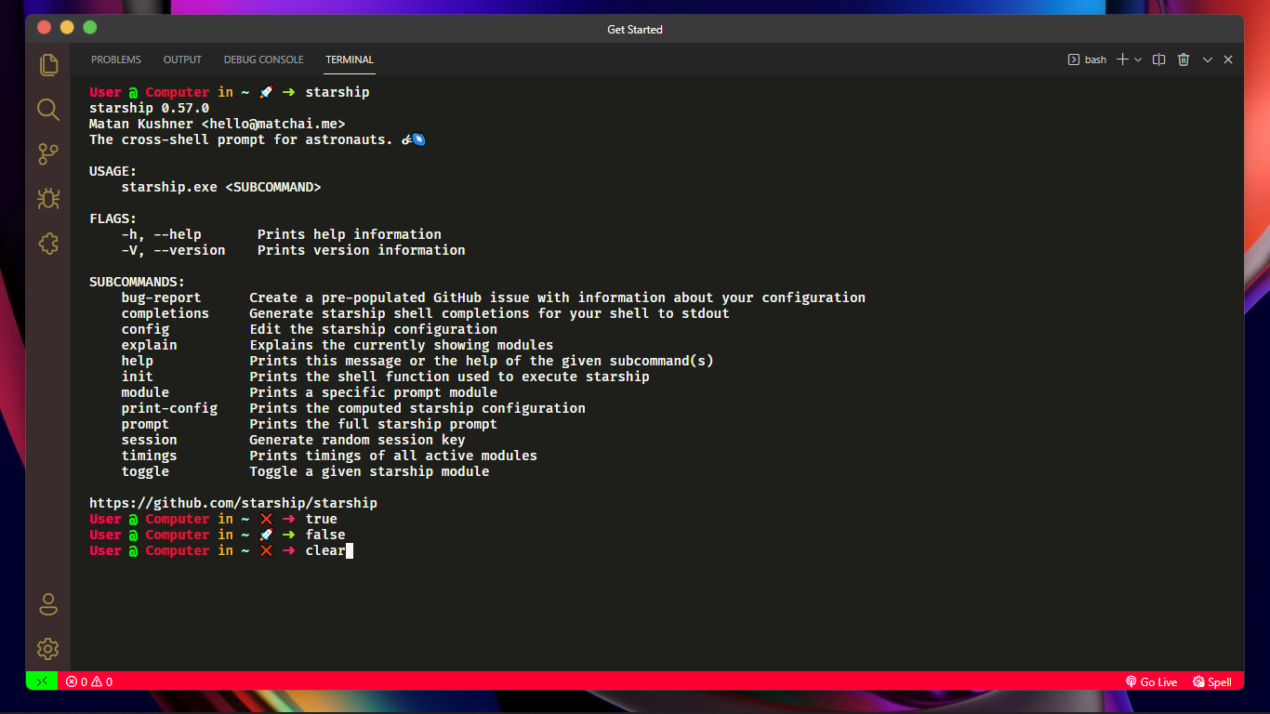Image resolution: width=1270 pixels, height=714 pixels.
Task: Click the green zoom window button
Action: 89,28
